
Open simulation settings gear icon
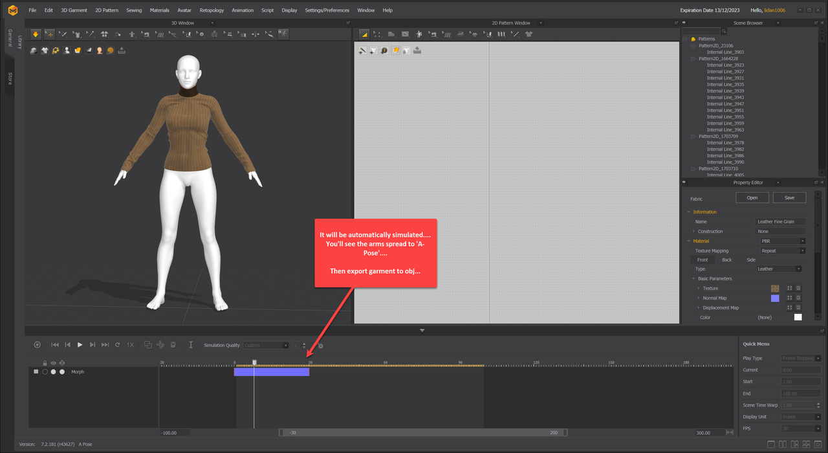pyautogui.click(x=320, y=346)
